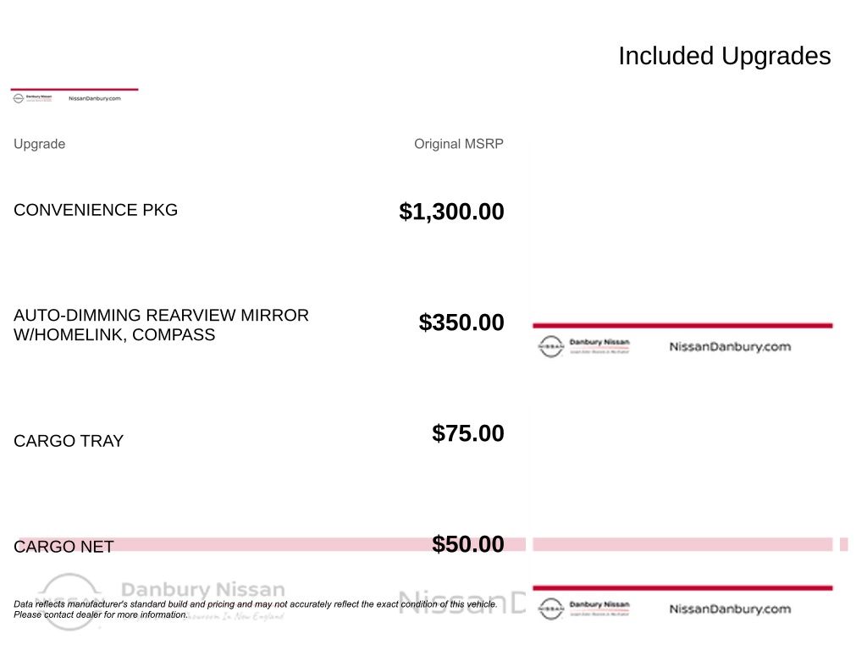
Task: Click the Upgrade column header
Action: [x=39, y=144]
